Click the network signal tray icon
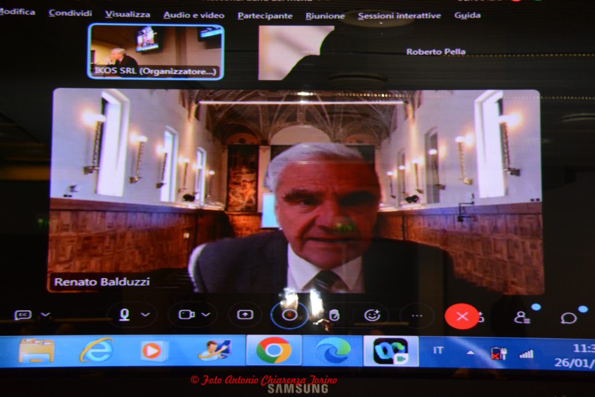The width and height of the screenshot is (595, 397). (x=526, y=355)
